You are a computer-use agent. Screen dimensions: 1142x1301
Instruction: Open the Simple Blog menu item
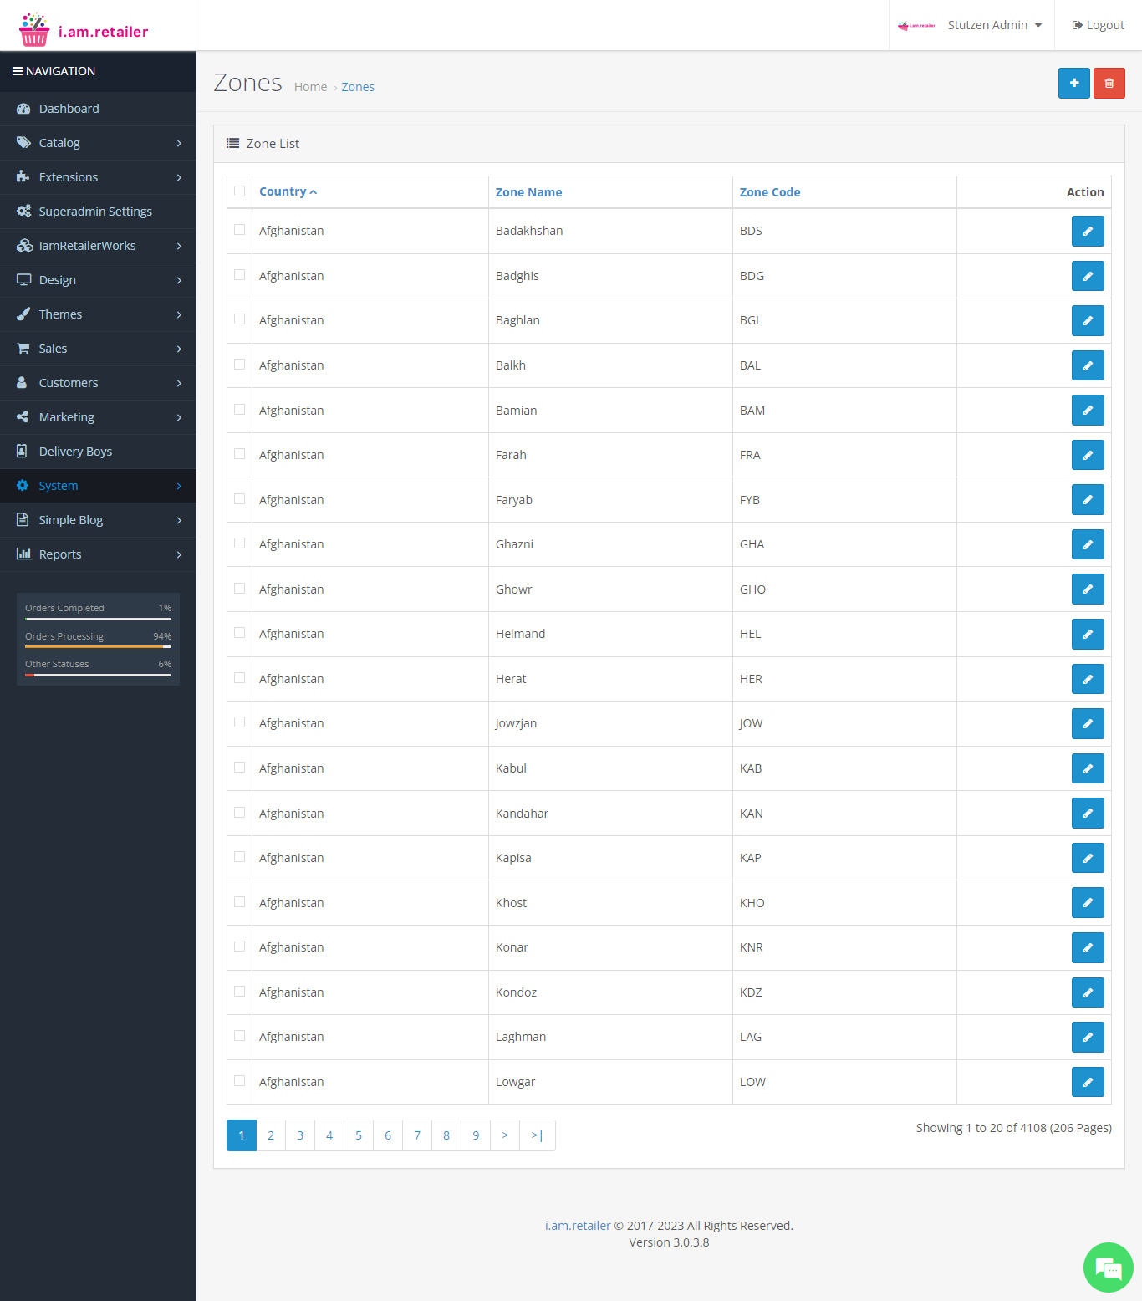(x=98, y=520)
